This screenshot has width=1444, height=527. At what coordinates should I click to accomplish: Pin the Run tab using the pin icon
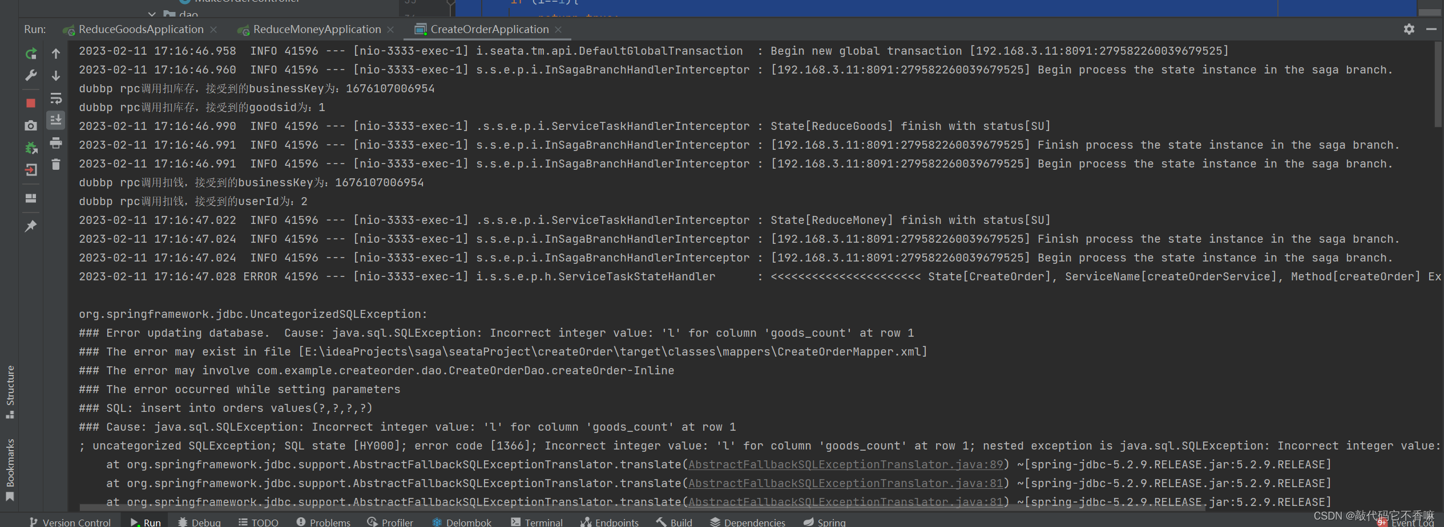pyautogui.click(x=31, y=226)
